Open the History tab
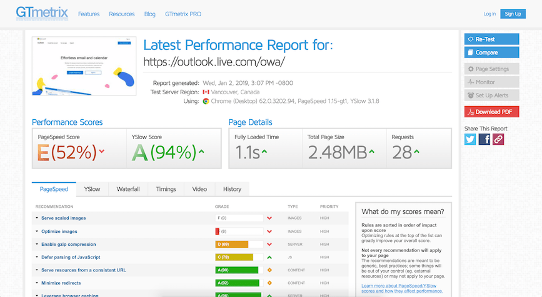 (x=232, y=189)
